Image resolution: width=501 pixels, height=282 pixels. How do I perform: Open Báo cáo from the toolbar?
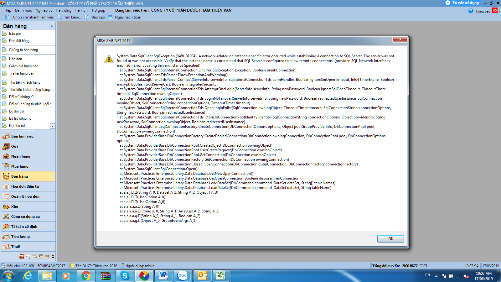point(95,17)
